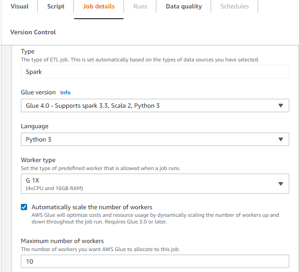Open the Schedules tab
The image size is (299, 272).
tap(234, 7)
